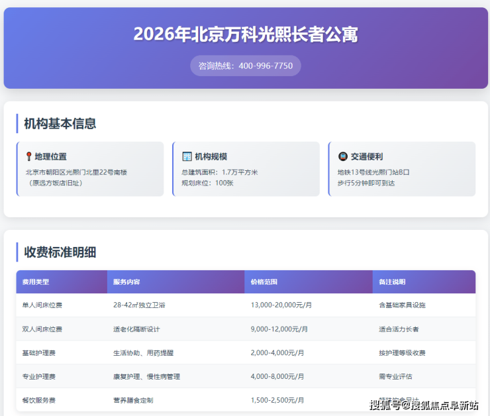
Task: Click the 机构基本信息 section heading
Action: (60, 124)
